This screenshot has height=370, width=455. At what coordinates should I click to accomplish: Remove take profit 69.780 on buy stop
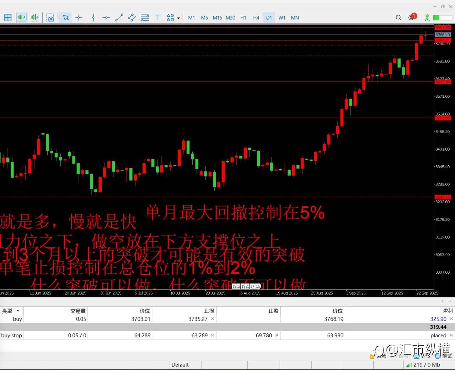coord(277,335)
